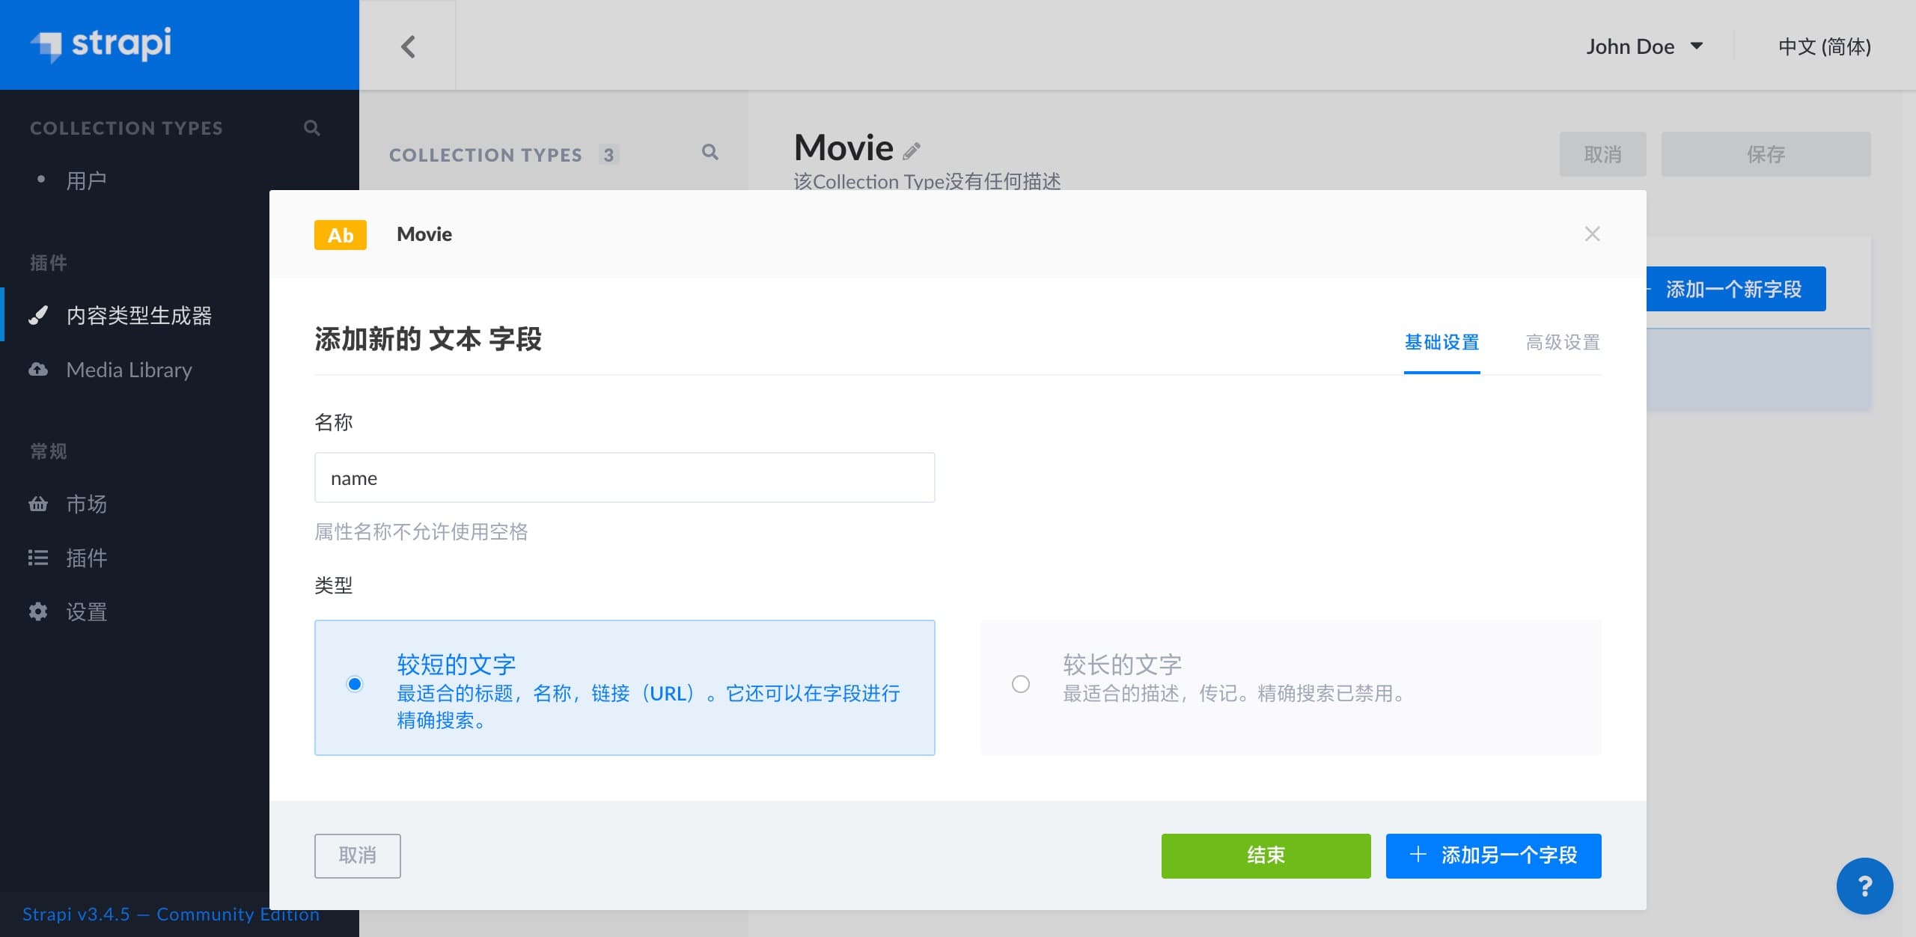Click the yellow Ab text field badge
Screen dimensions: 1916x937
point(341,235)
